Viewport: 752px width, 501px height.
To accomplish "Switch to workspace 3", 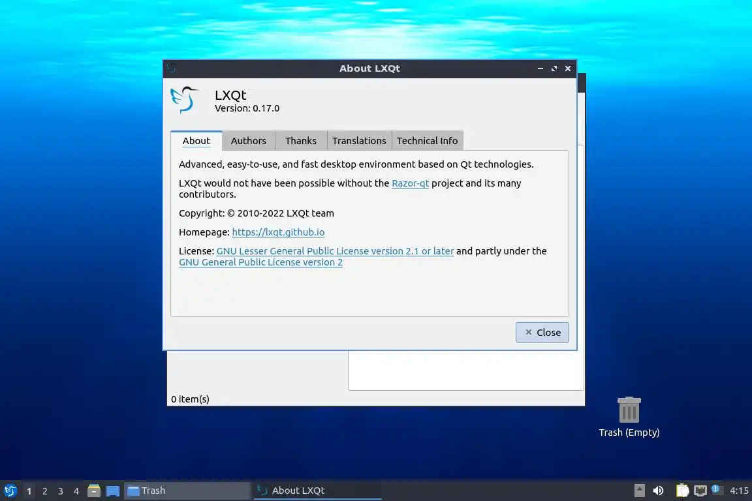I will click(x=61, y=491).
